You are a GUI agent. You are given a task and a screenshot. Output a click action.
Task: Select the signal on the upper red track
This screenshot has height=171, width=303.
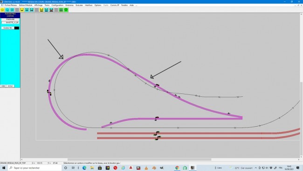pyautogui.click(x=157, y=133)
